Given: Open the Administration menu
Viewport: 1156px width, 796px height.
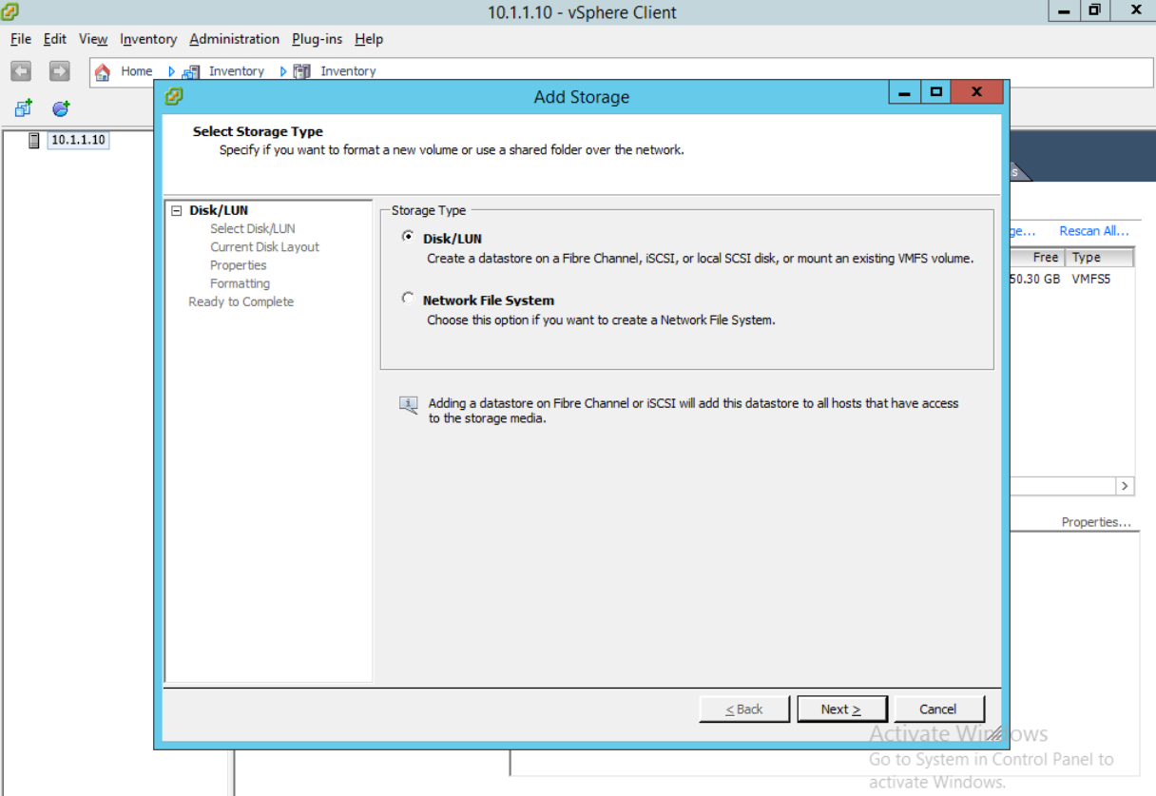Looking at the screenshot, I should 234,39.
